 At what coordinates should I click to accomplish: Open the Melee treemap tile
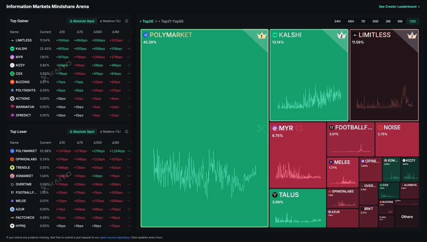click(343, 173)
